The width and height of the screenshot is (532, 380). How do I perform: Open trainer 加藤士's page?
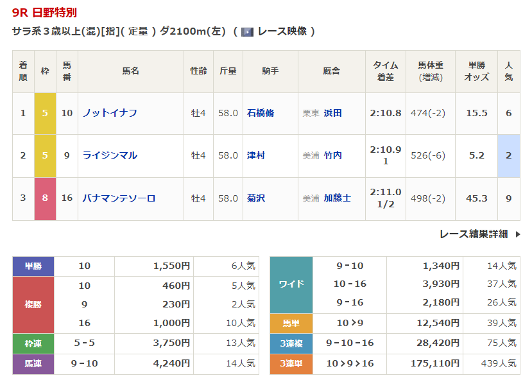point(337,198)
